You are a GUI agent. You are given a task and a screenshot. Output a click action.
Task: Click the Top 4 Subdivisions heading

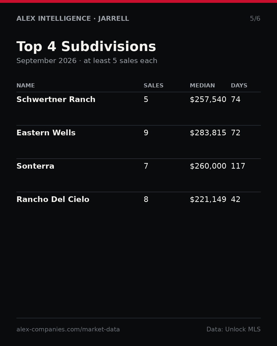tap(86, 47)
